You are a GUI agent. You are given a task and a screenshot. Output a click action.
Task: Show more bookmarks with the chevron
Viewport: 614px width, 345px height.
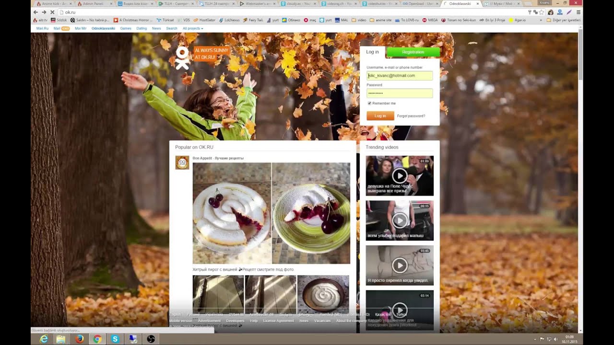pyautogui.click(x=542, y=20)
